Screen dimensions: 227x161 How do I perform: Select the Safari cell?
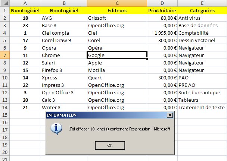tap(64, 63)
